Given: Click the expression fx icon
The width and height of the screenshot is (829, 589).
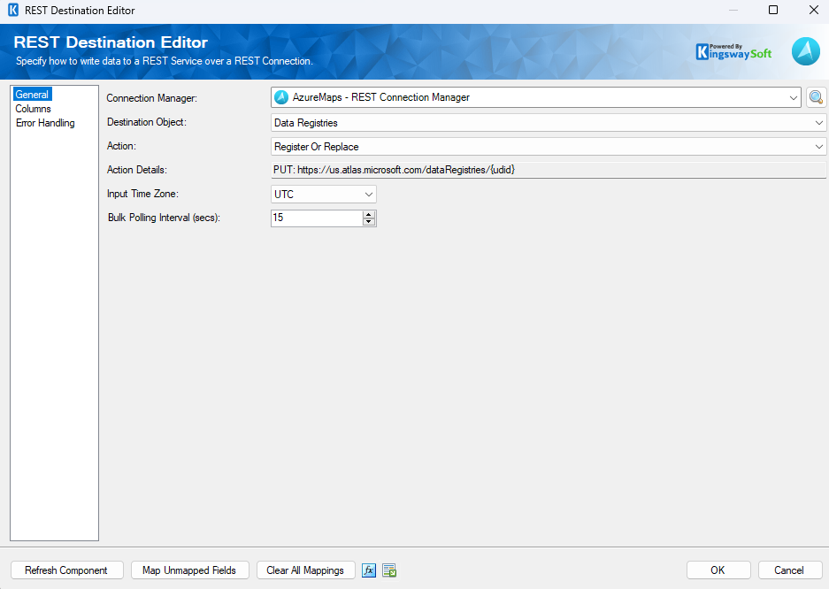Looking at the screenshot, I should click(369, 570).
